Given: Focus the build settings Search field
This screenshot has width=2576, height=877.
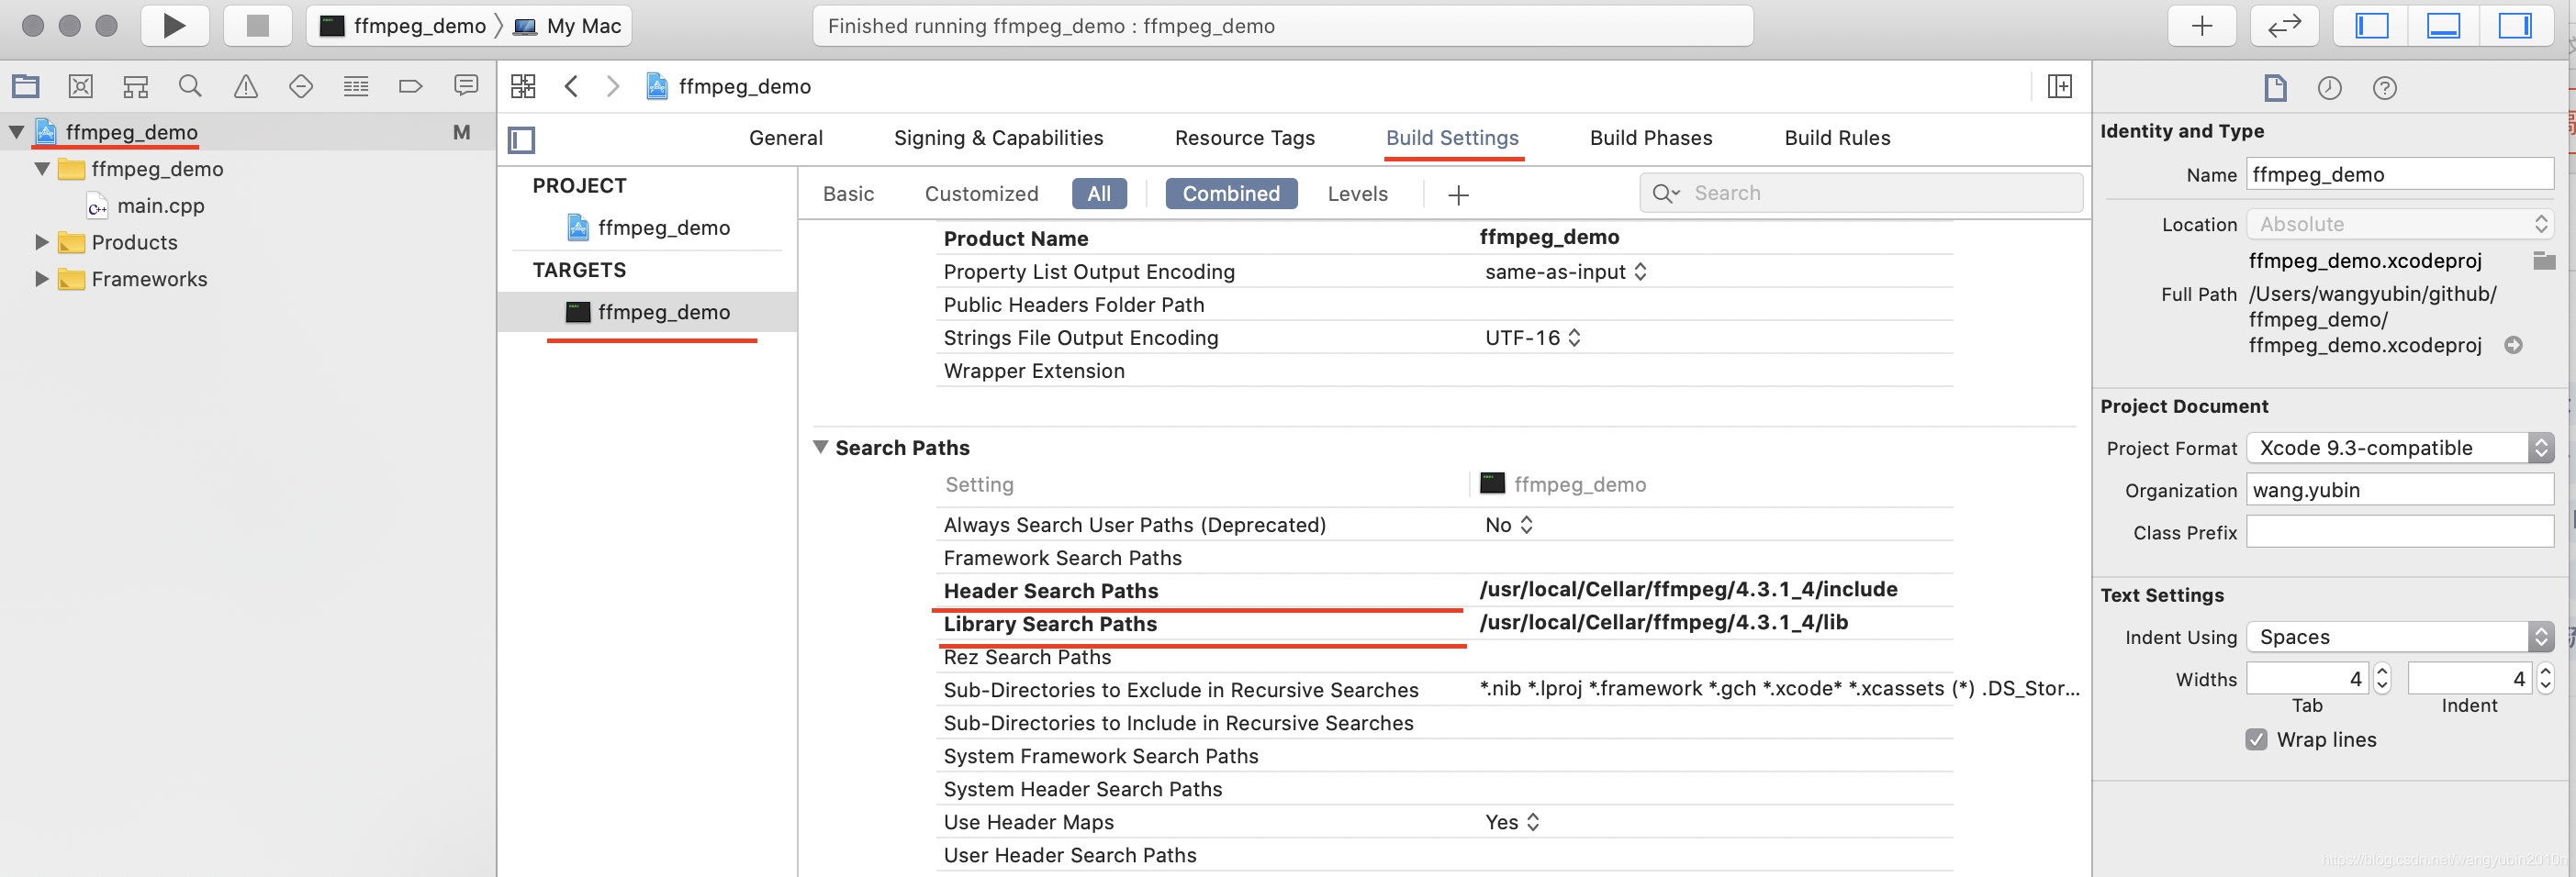Looking at the screenshot, I should tap(1861, 193).
